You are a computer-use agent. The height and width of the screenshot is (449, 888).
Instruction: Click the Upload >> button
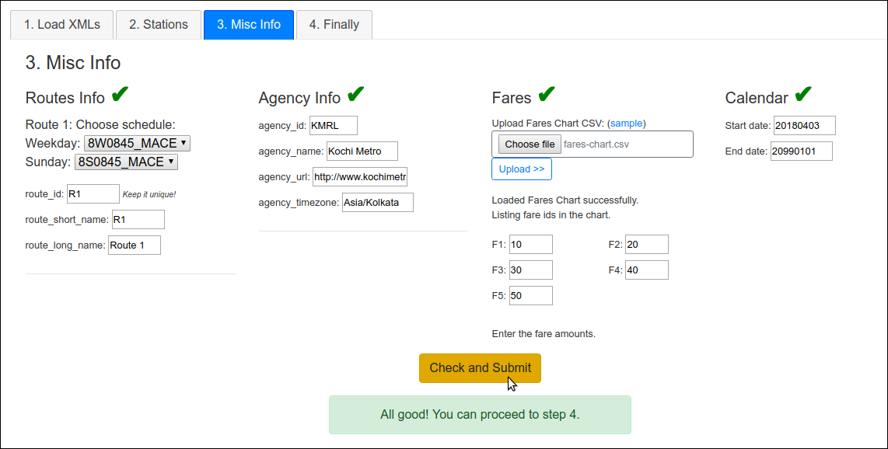click(x=522, y=169)
